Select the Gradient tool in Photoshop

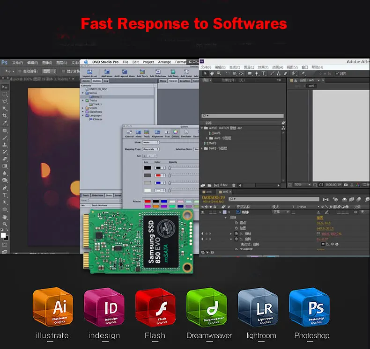pyautogui.click(x=5, y=166)
